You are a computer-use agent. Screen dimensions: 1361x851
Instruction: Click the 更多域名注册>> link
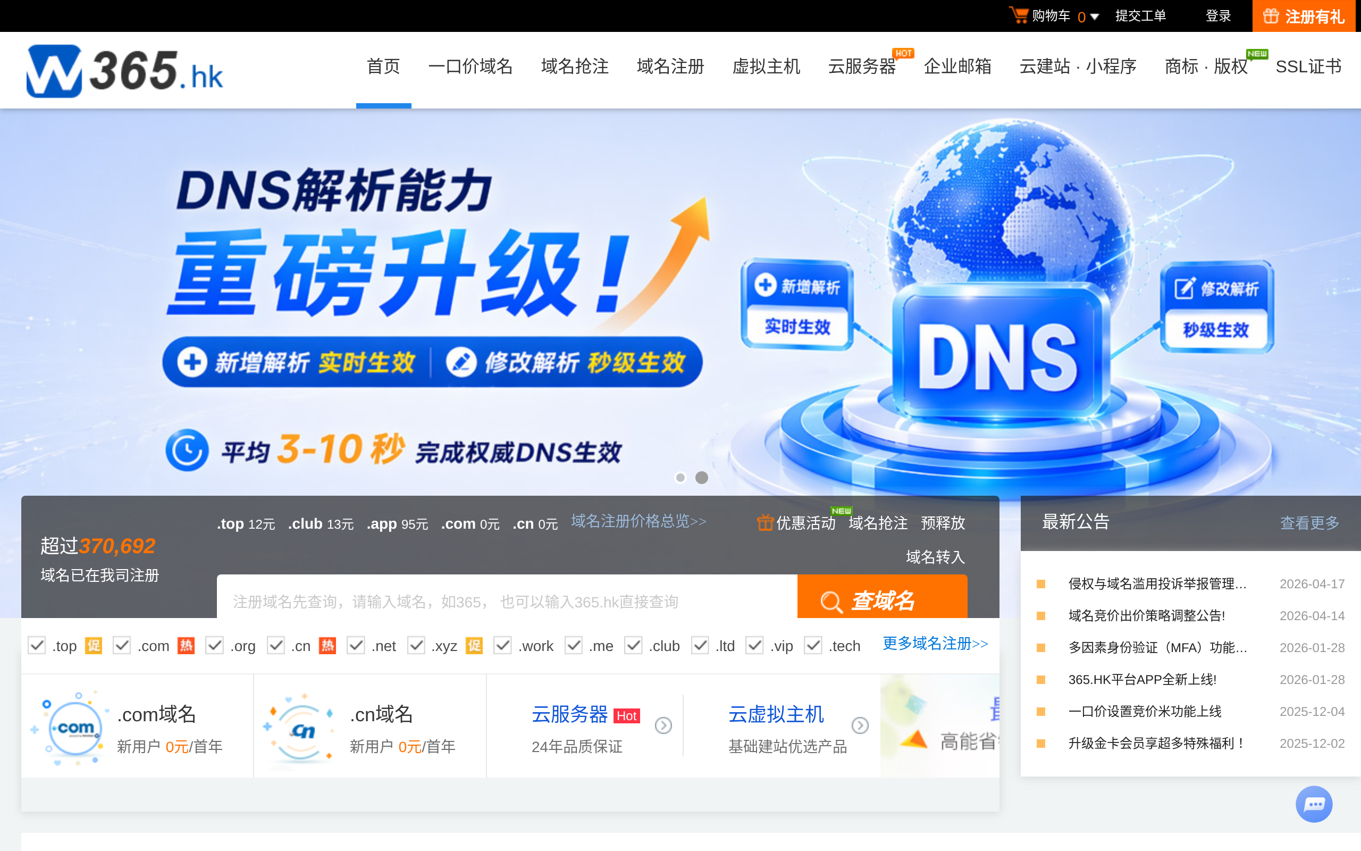point(935,644)
